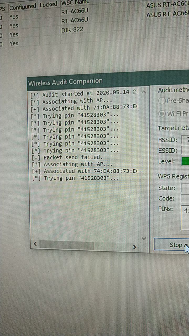Click the BSSID input field
189x336 pixels.
coord(185,140)
